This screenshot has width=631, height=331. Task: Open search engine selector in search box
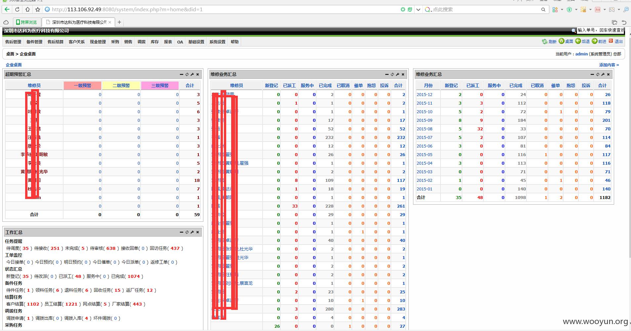click(428, 10)
